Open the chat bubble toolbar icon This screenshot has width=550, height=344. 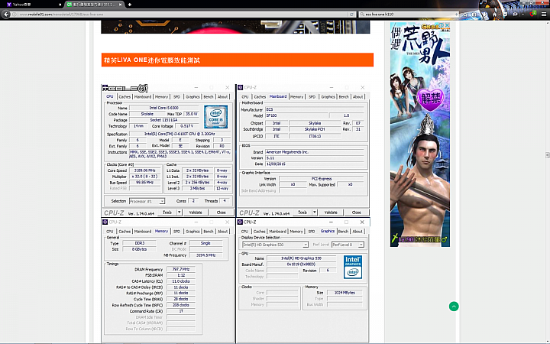point(516,14)
